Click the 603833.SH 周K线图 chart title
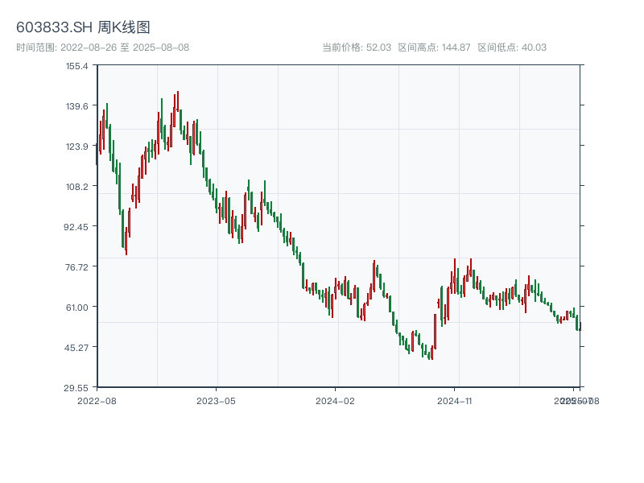The width and height of the screenshot is (644, 483). tap(83, 27)
